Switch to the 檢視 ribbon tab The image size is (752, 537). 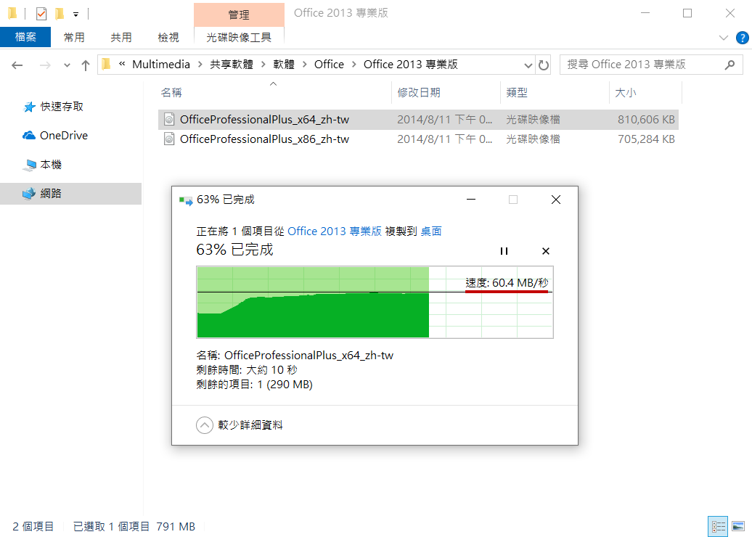168,37
